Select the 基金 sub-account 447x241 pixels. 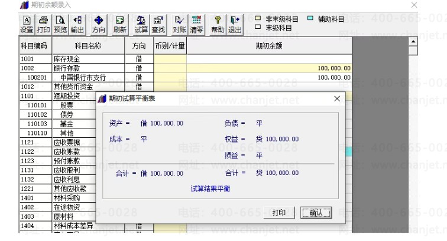click(67, 124)
